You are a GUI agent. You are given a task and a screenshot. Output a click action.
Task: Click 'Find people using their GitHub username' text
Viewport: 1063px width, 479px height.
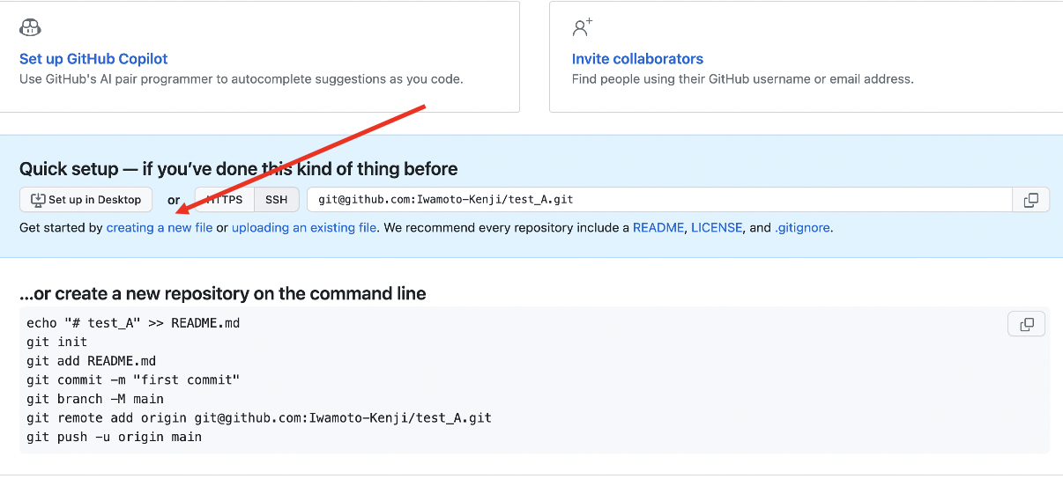point(743,79)
